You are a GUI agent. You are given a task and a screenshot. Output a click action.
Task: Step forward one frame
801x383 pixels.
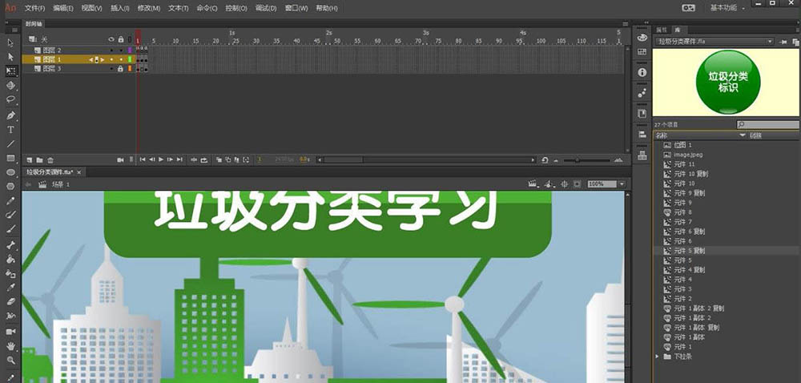170,159
